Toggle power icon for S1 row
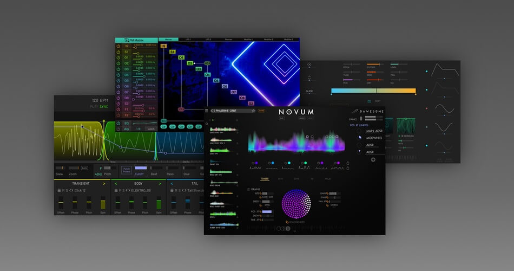The width and height of the screenshot is (514, 271). [118, 52]
